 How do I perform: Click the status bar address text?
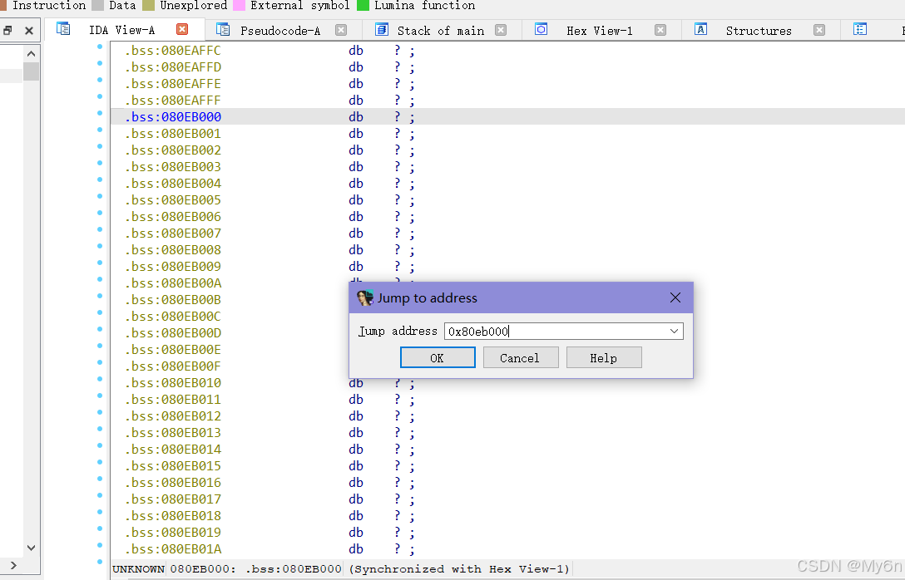click(255, 569)
